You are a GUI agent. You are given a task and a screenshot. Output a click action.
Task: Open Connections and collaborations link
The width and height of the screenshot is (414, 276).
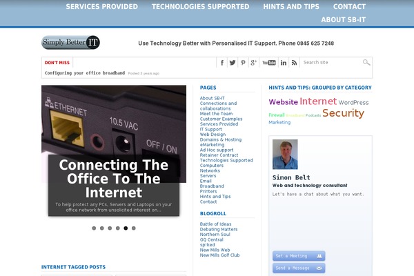[x=218, y=106]
